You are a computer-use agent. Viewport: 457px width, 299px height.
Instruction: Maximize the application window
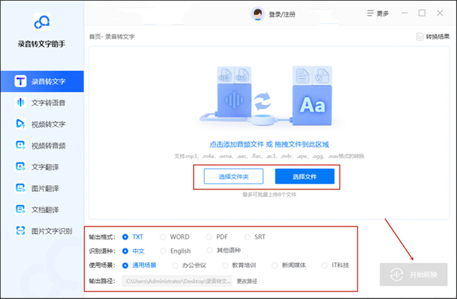[422, 13]
